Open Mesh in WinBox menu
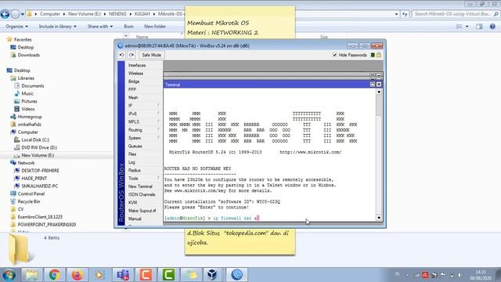This screenshot has width=501, height=282. coord(133,97)
